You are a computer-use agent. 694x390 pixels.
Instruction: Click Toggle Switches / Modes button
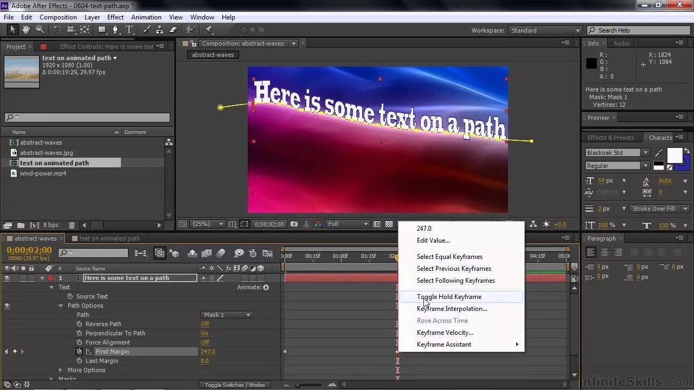pos(235,385)
